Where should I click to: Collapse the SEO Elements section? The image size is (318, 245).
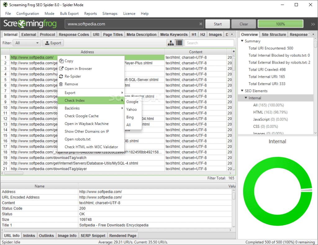[x=242, y=91]
